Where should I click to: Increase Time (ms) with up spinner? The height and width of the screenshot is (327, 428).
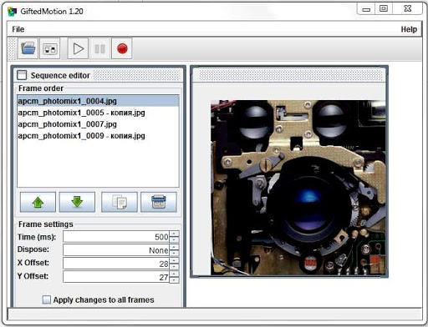(x=174, y=234)
